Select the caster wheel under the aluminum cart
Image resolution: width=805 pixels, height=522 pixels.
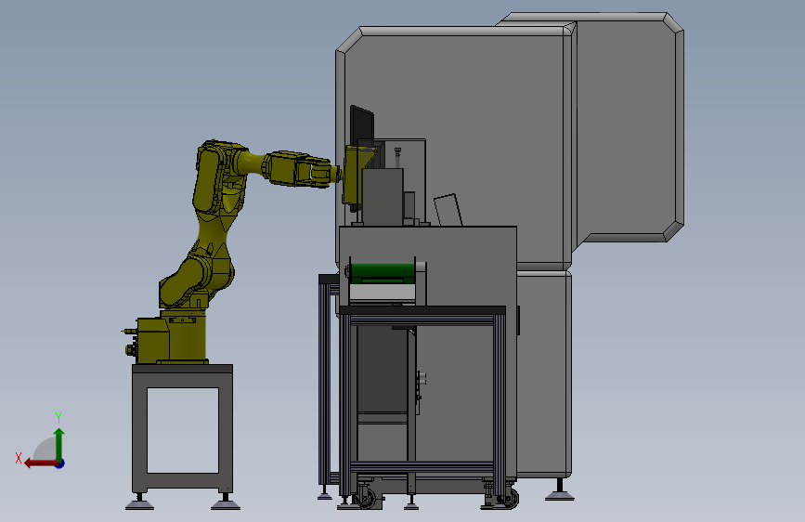coord(367,498)
